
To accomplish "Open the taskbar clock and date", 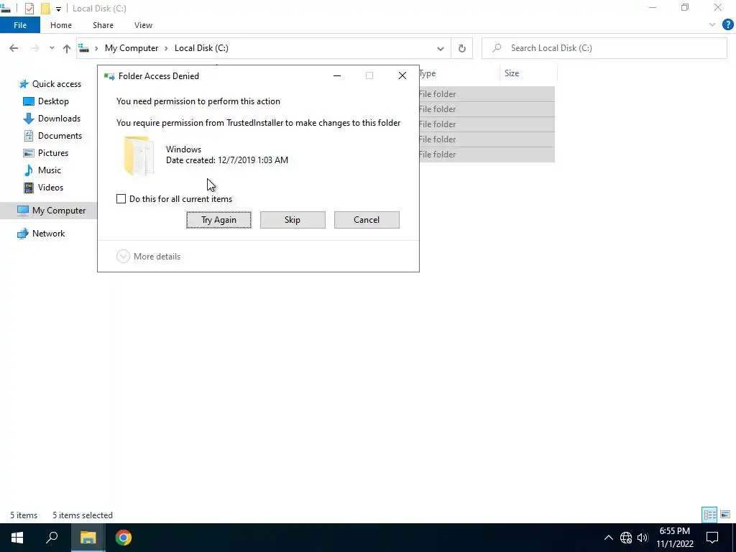I will coord(675,538).
